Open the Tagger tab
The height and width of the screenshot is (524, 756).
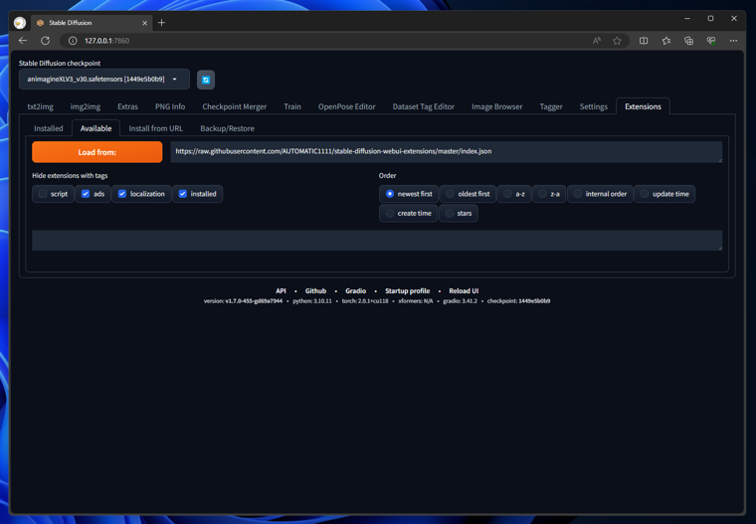pyautogui.click(x=551, y=106)
